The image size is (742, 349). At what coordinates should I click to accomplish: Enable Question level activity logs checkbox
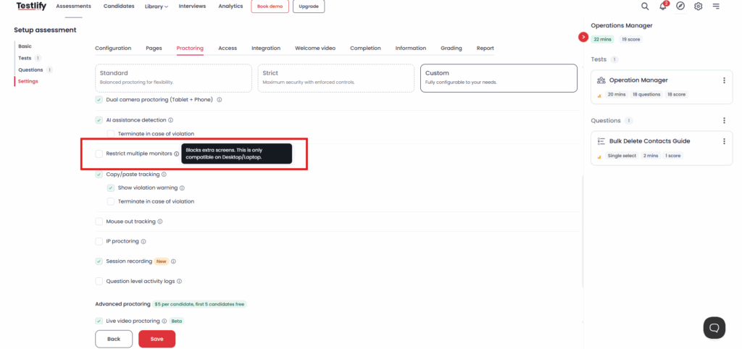(x=99, y=282)
